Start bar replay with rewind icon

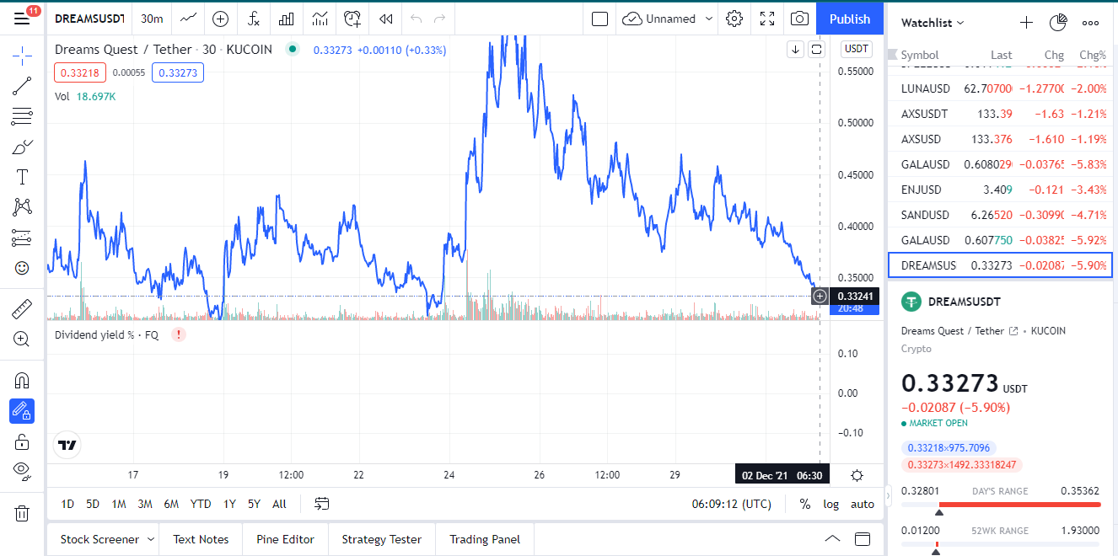385,19
